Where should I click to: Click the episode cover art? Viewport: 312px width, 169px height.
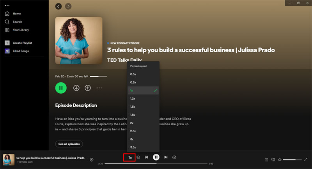(79, 41)
